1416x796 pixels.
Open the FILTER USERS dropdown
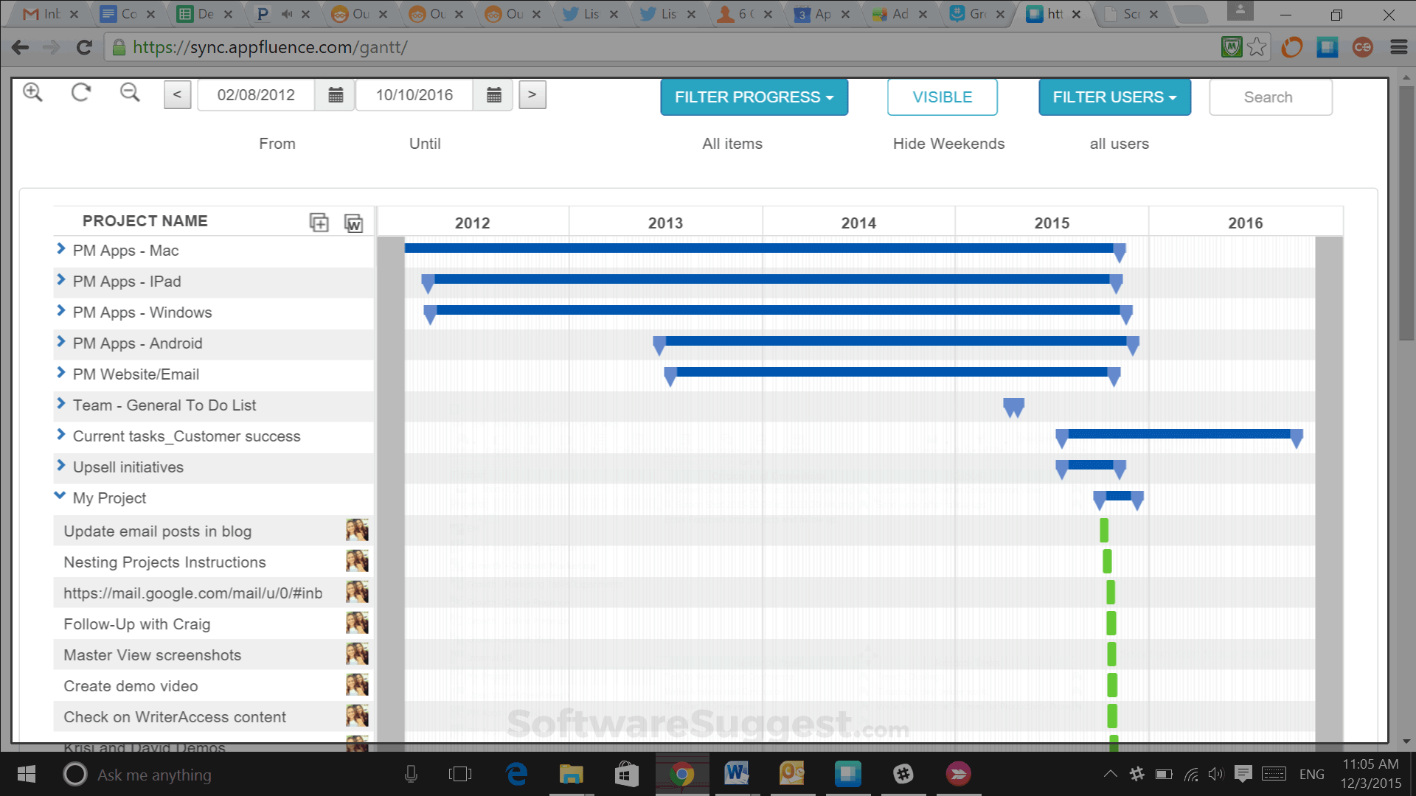coord(1114,97)
